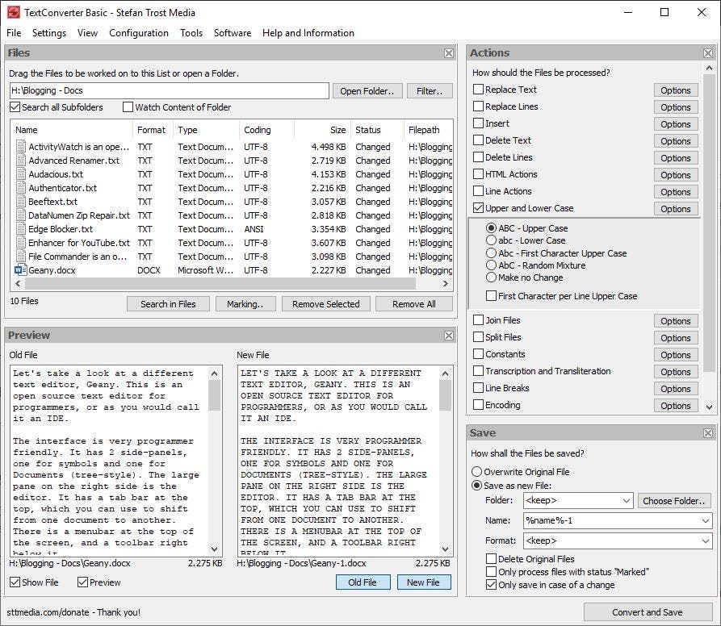Viewport: 721px width, 626px height.
Task: Click the folder path input field
Action: tap(170, 90)
